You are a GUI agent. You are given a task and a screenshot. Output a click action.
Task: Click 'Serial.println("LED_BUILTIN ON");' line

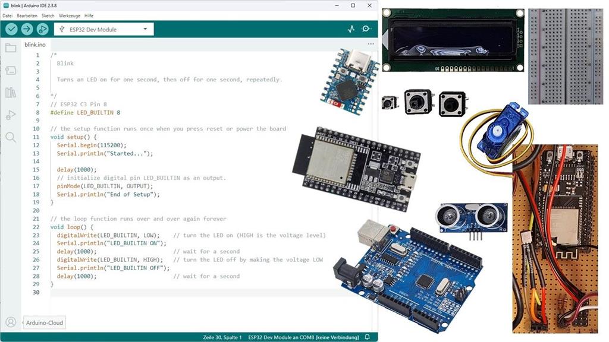coord(111,243)
